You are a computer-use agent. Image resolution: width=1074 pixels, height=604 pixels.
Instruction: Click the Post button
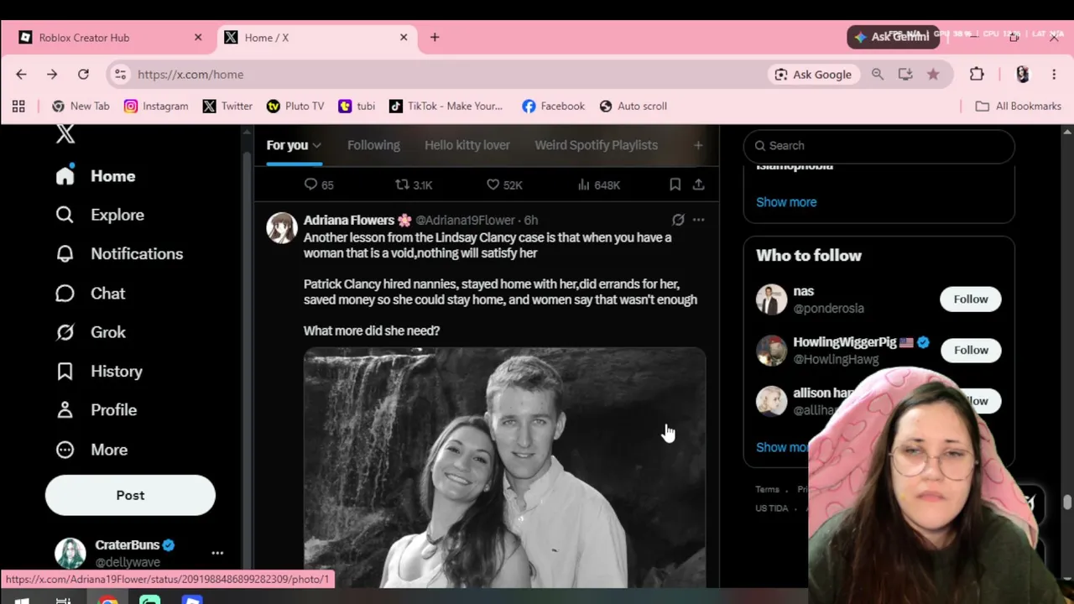click(x=130, y=495)
